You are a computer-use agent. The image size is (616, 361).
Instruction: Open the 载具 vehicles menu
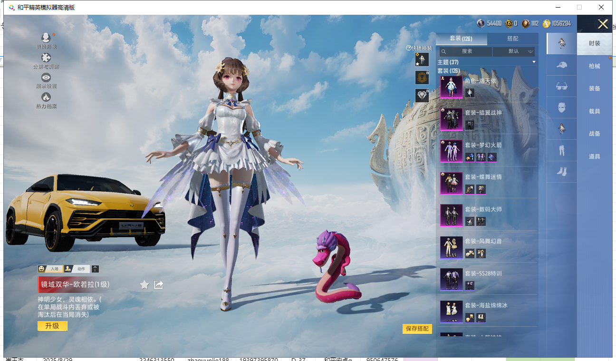pos(595,111)
